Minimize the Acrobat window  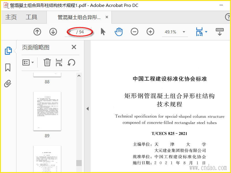[221, 5]
